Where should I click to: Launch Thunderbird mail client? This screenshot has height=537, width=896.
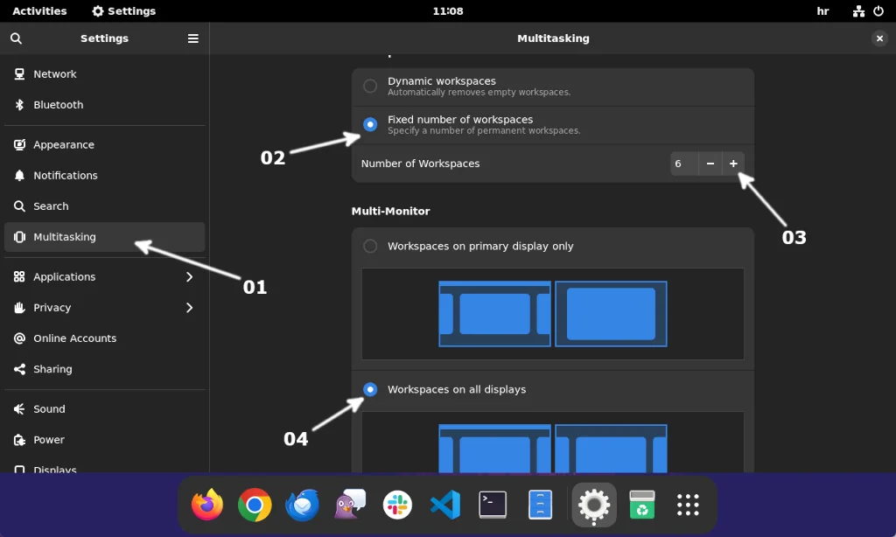[x=302, y=505]
